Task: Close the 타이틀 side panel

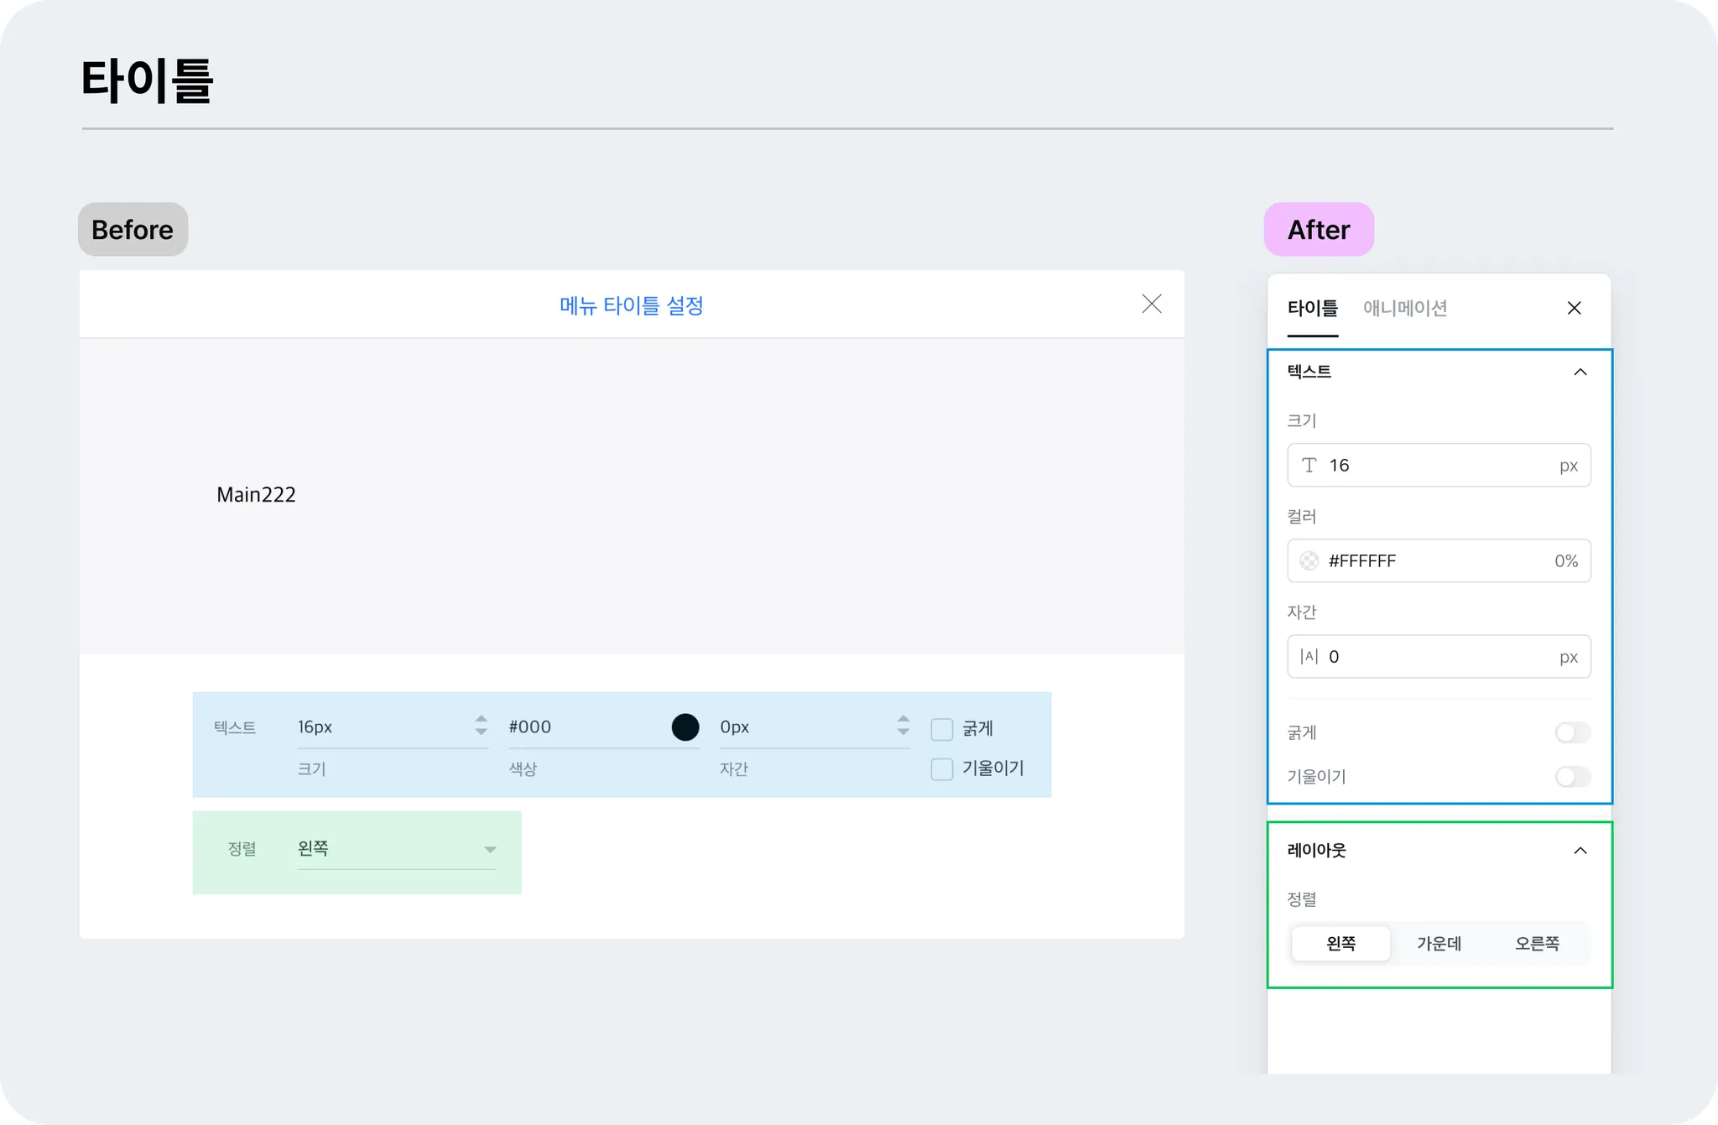Action: click(x=1574, y=308)
